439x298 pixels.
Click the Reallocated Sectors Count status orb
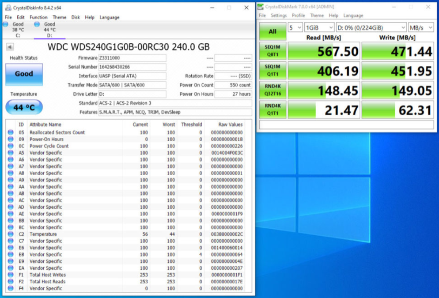tap(11, 132)
